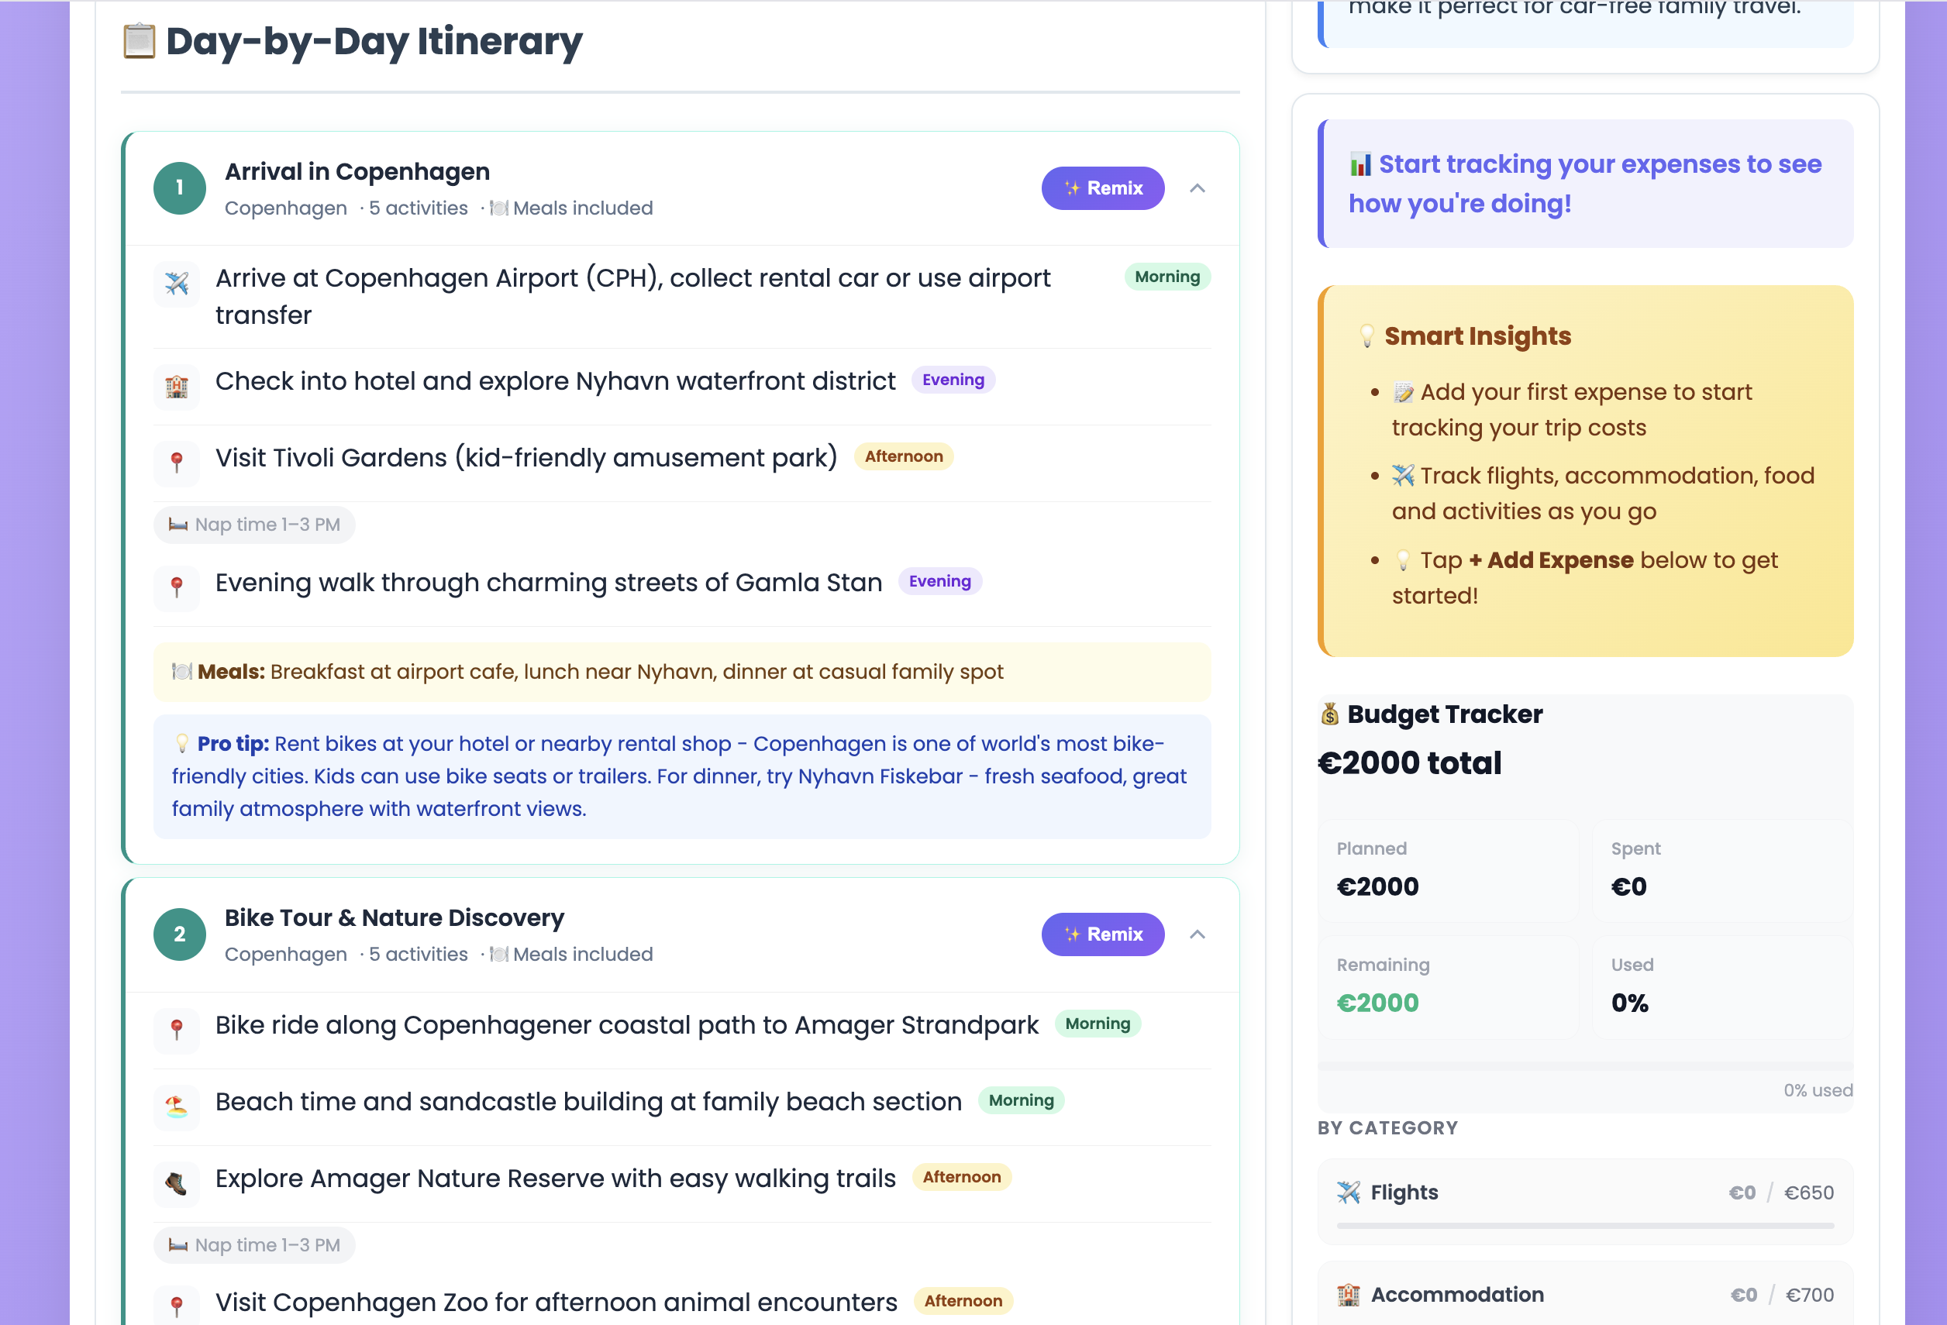Click the day 2 number badge
This screenshot has width=1947, height=1325.
(x=179, y=934)
